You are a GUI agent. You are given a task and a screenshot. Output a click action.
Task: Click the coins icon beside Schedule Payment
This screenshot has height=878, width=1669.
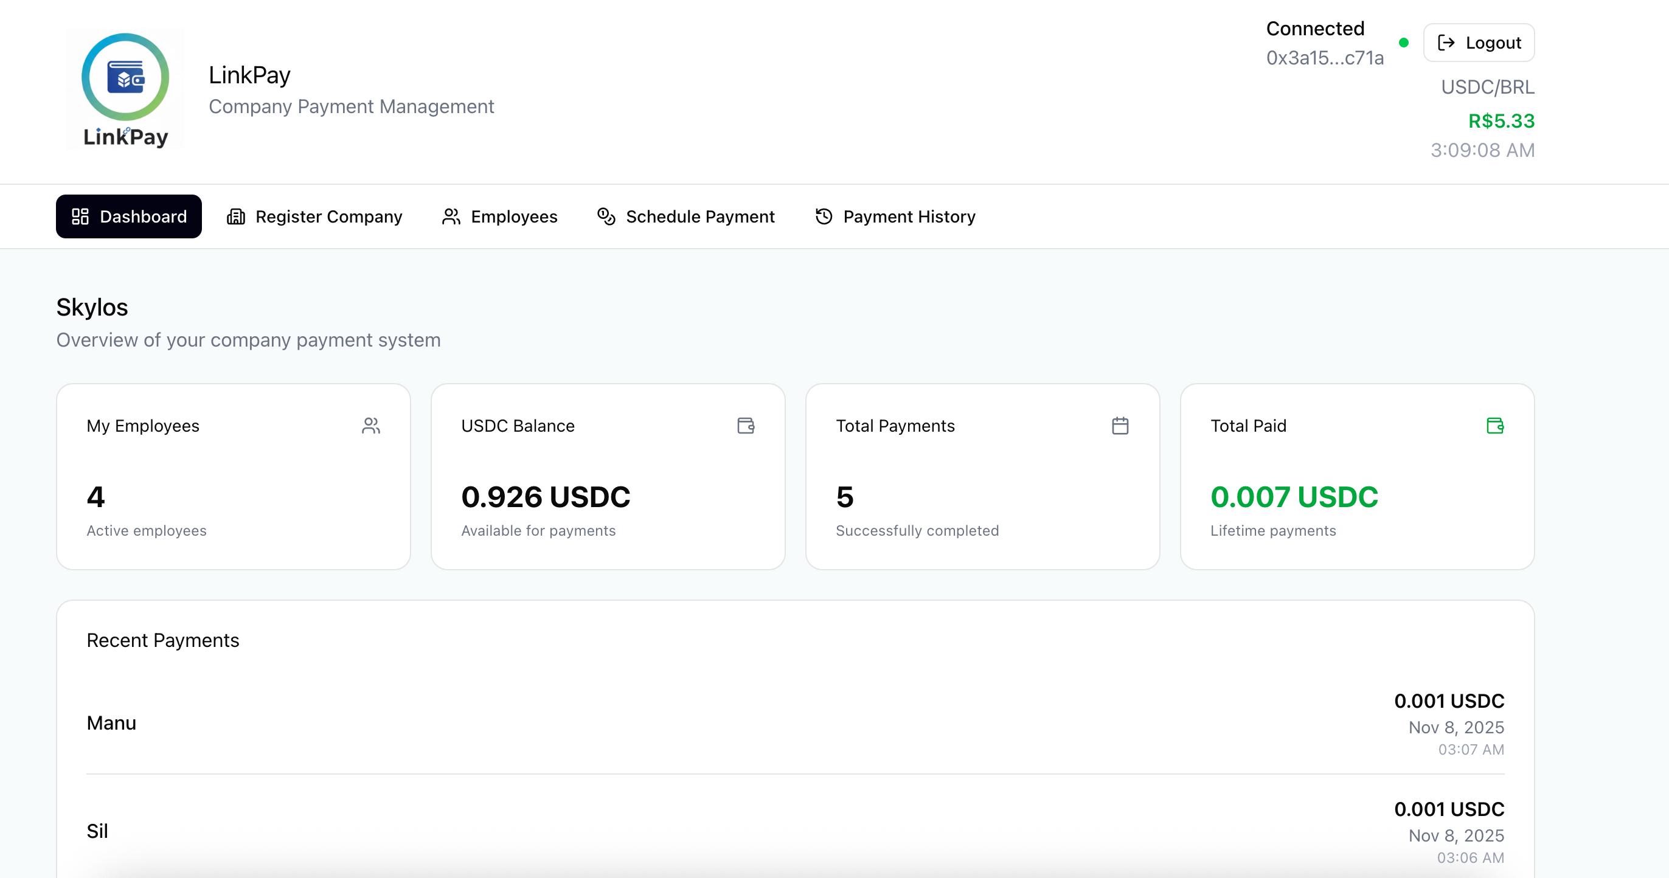pos(606,217)
